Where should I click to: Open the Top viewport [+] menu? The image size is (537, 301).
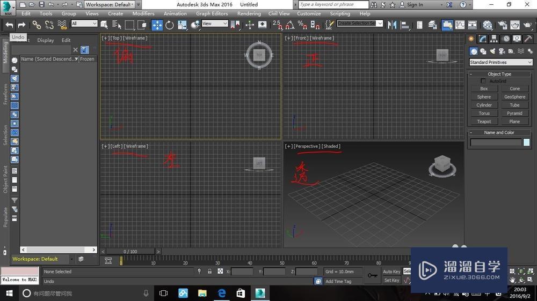(105, 38)
